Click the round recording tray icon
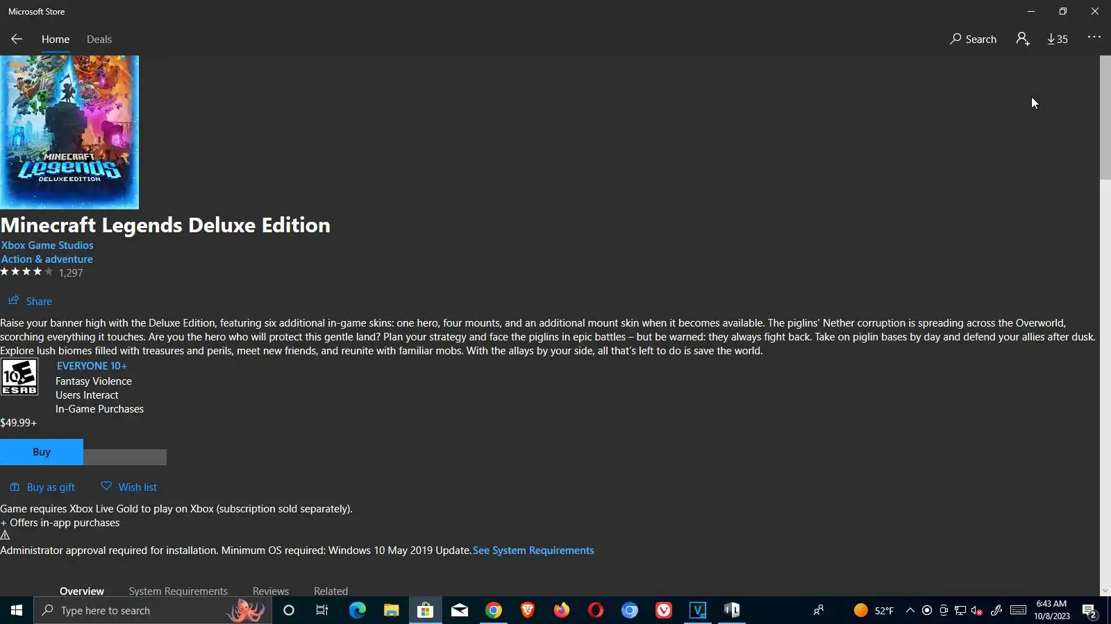1111x624 pixels. point(927,610)
